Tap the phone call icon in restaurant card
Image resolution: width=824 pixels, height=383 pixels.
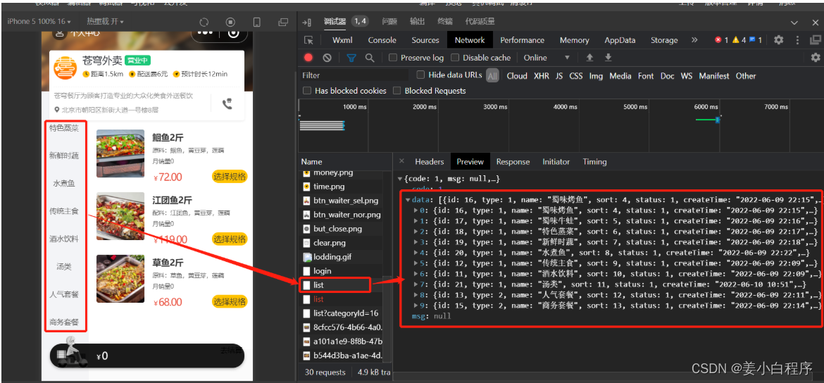(227, 104)
